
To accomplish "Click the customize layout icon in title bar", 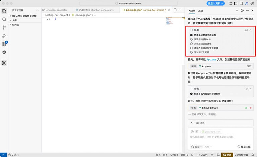I will click(x=230, y=3).
